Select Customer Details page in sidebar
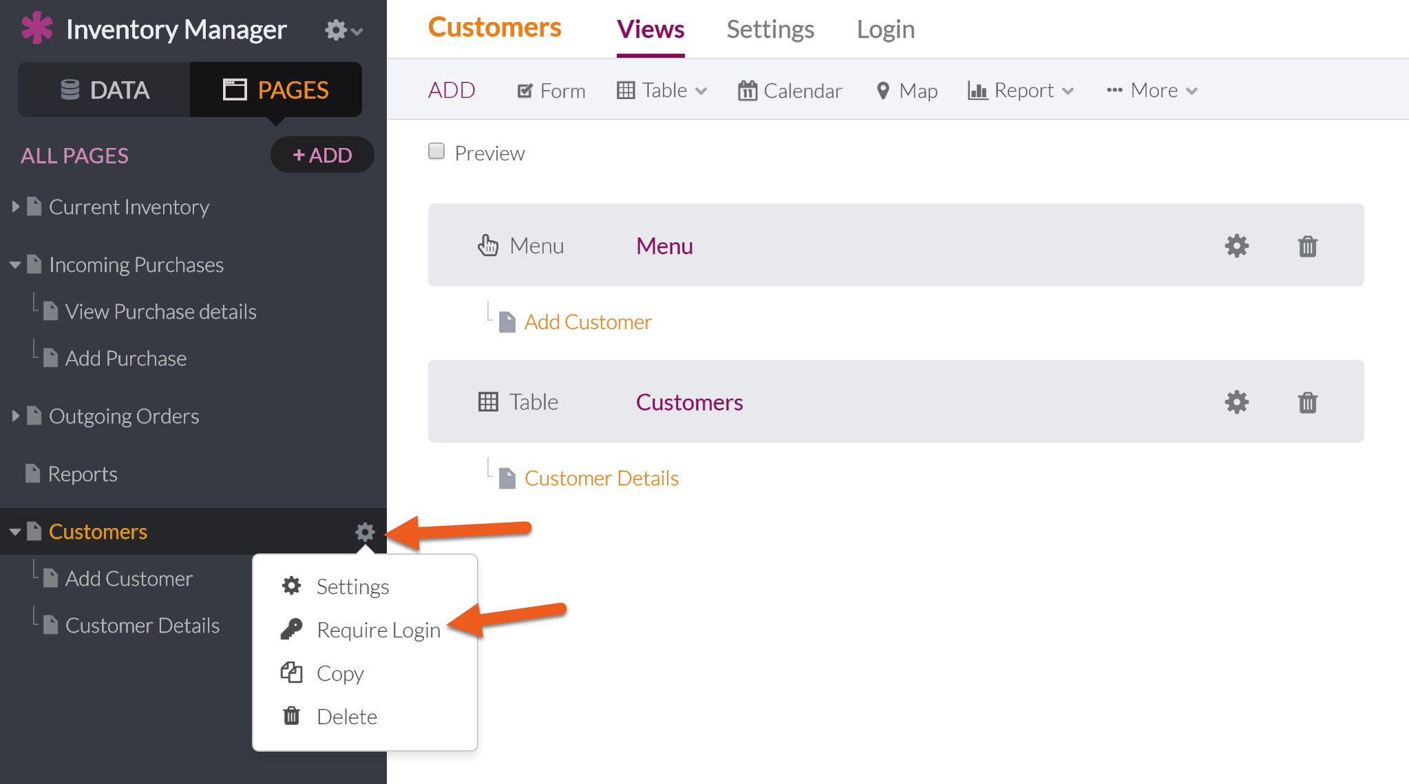Viewport: 1409px width, 784px height. 142,626
